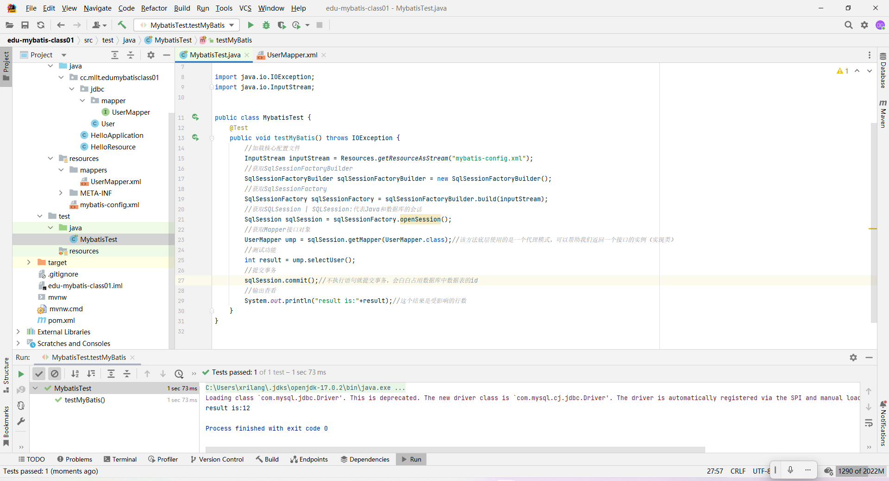Sort tests alphabetically in Run toolbar
The image size is (889, 481).
(x=75, y=374)
